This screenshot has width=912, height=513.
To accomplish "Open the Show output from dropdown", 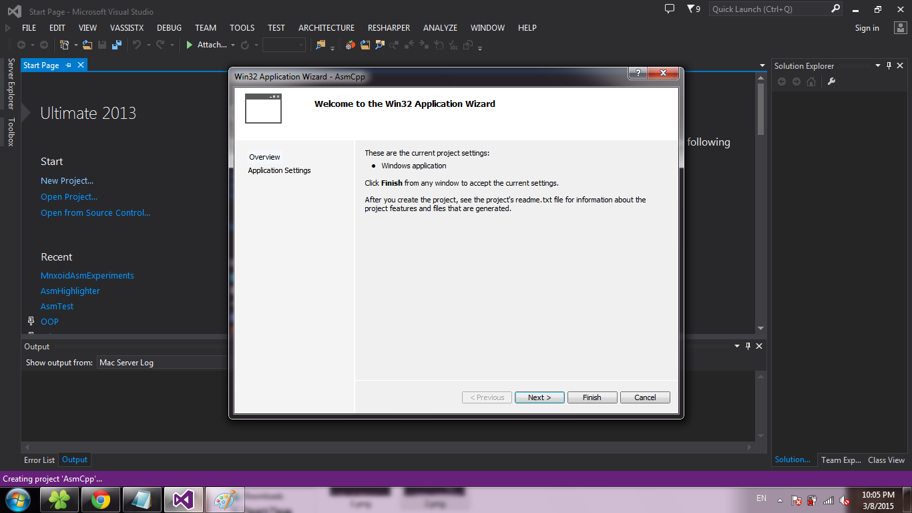I will [162, 363].
